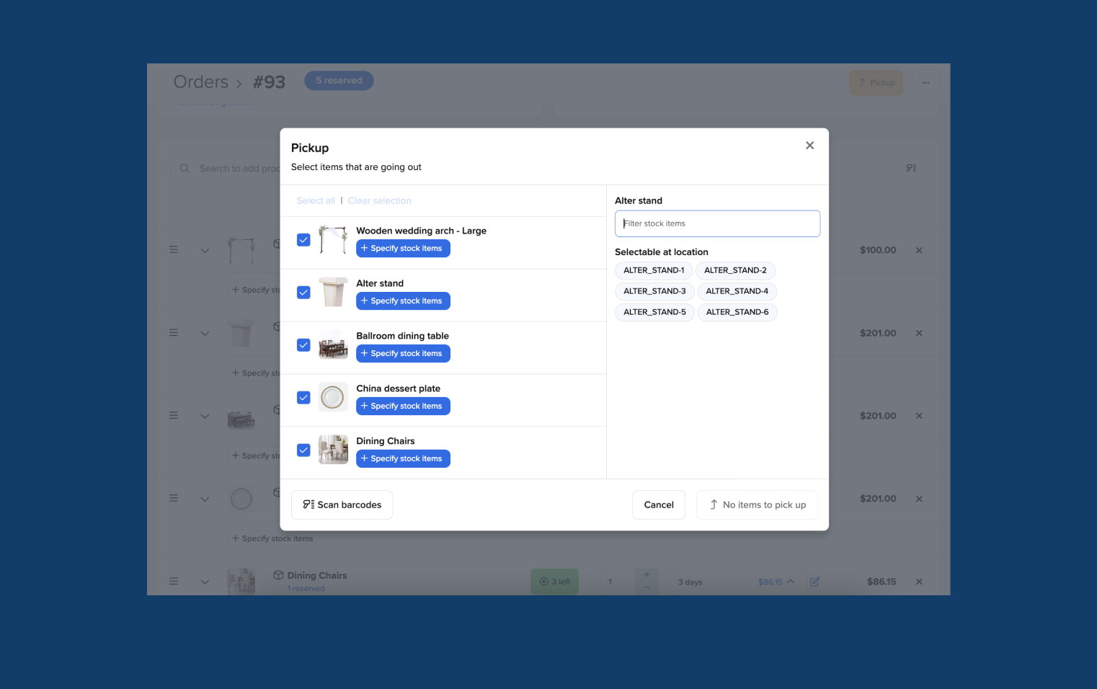Choose the ALTER_STAND-4 stock item
1097x689 pixels.
coord(737,291)
